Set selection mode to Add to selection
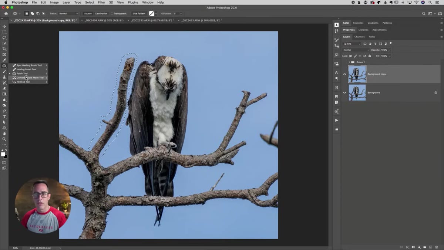 32,14
